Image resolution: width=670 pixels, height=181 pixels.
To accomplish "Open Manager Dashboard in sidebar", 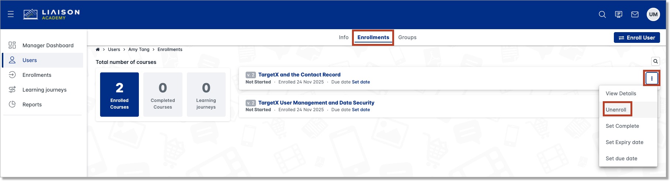I will coord(48,45).
